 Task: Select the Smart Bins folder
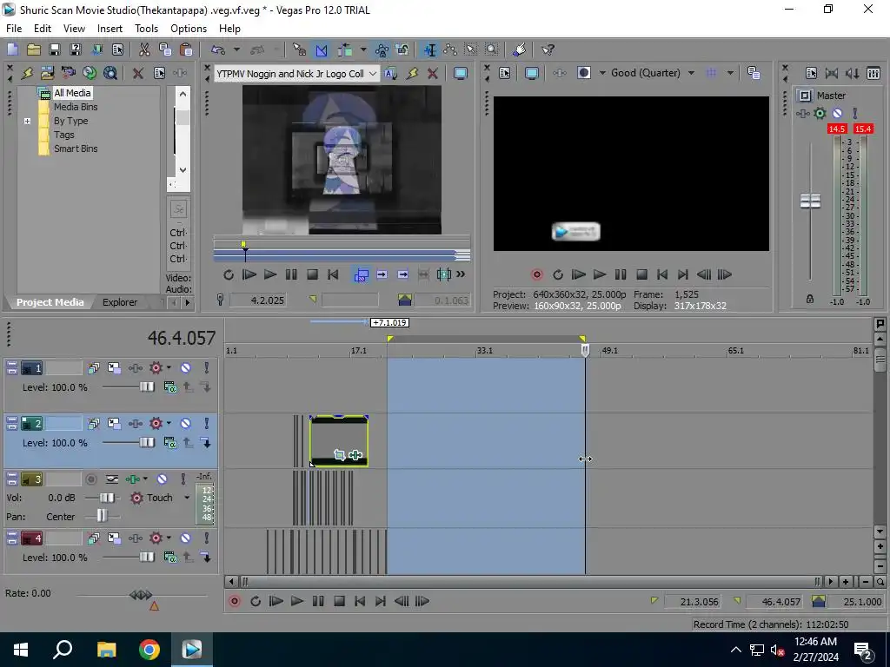click(76, 149)
